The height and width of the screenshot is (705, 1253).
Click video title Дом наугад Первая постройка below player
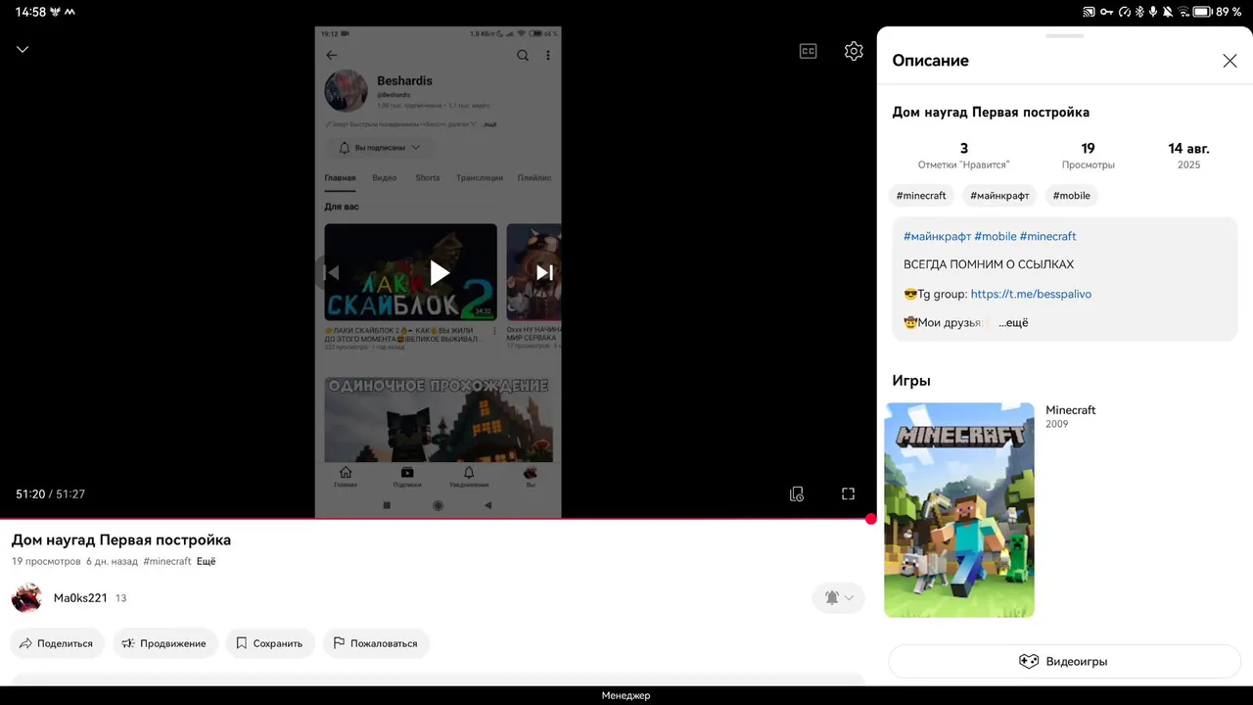(x=121, y=540)
